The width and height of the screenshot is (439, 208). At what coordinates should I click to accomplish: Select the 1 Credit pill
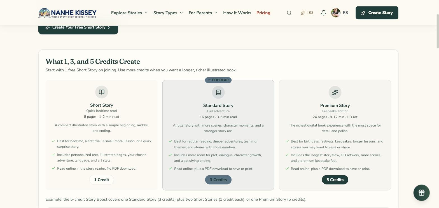click(x=102, y=180)
